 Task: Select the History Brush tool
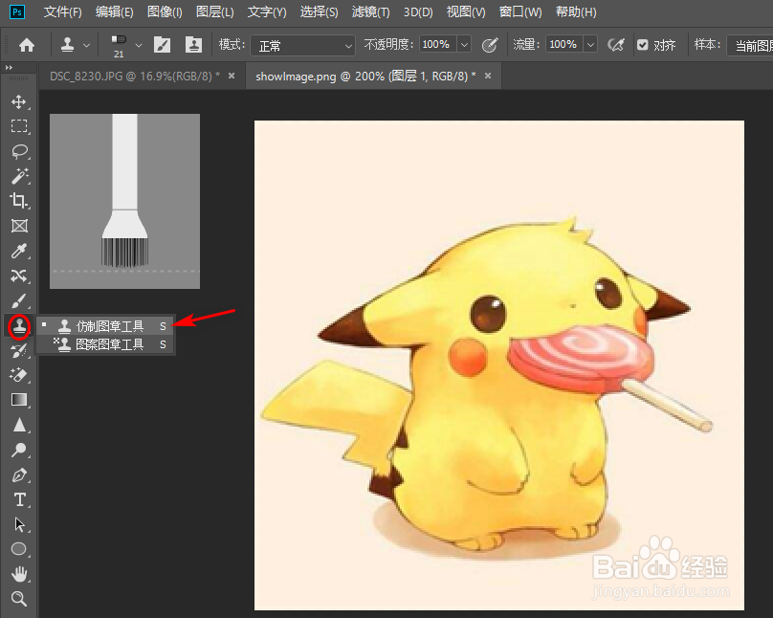click(19, 350)
